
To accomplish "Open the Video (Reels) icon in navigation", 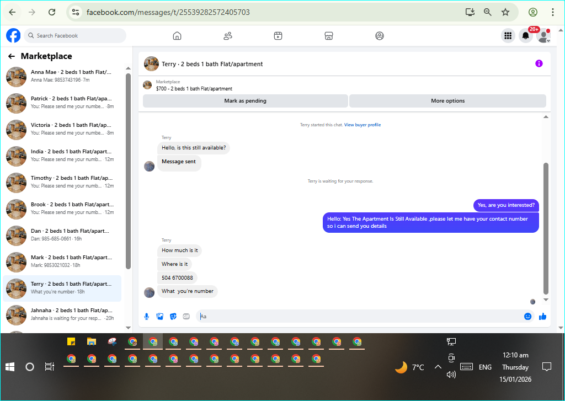I will click(278, 36).
